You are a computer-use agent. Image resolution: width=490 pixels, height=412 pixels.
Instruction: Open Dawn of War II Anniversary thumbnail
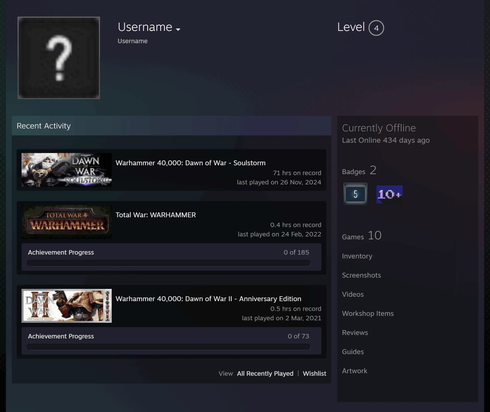[67, 306]
